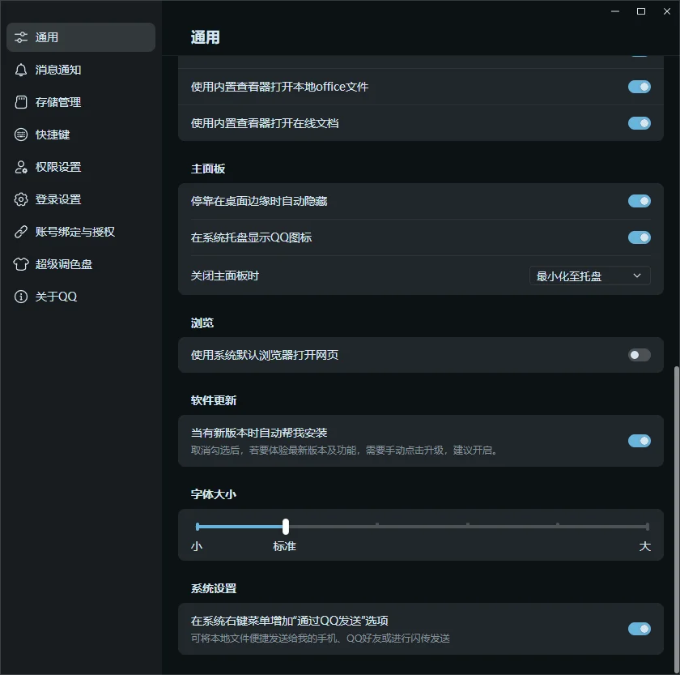The width and height of the screenshot is (680, 675).
Task: Go to 权限设置 section
Action: tap(81, 167)
